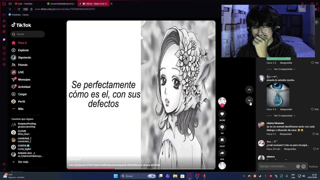Click the TikTok Buscar search field

[x=27, y=34]
